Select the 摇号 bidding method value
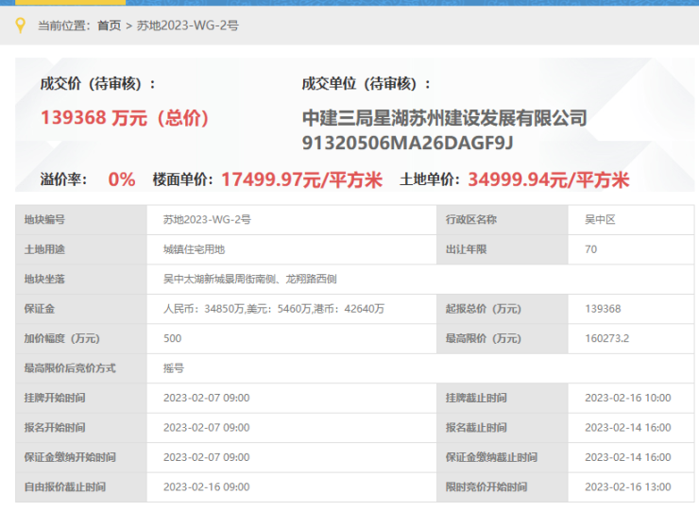This screenshot has width=699, height=511. (174, 368)
